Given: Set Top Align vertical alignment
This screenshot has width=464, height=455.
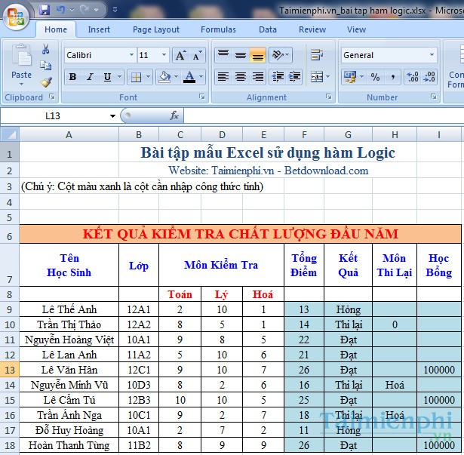Looking at the screenshot, I should click(x=223, y=55).
